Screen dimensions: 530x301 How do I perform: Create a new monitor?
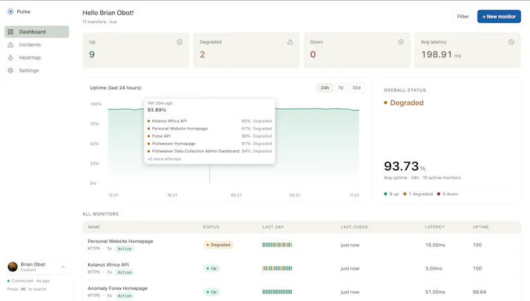pyautogui.click(x=499, y=17)
